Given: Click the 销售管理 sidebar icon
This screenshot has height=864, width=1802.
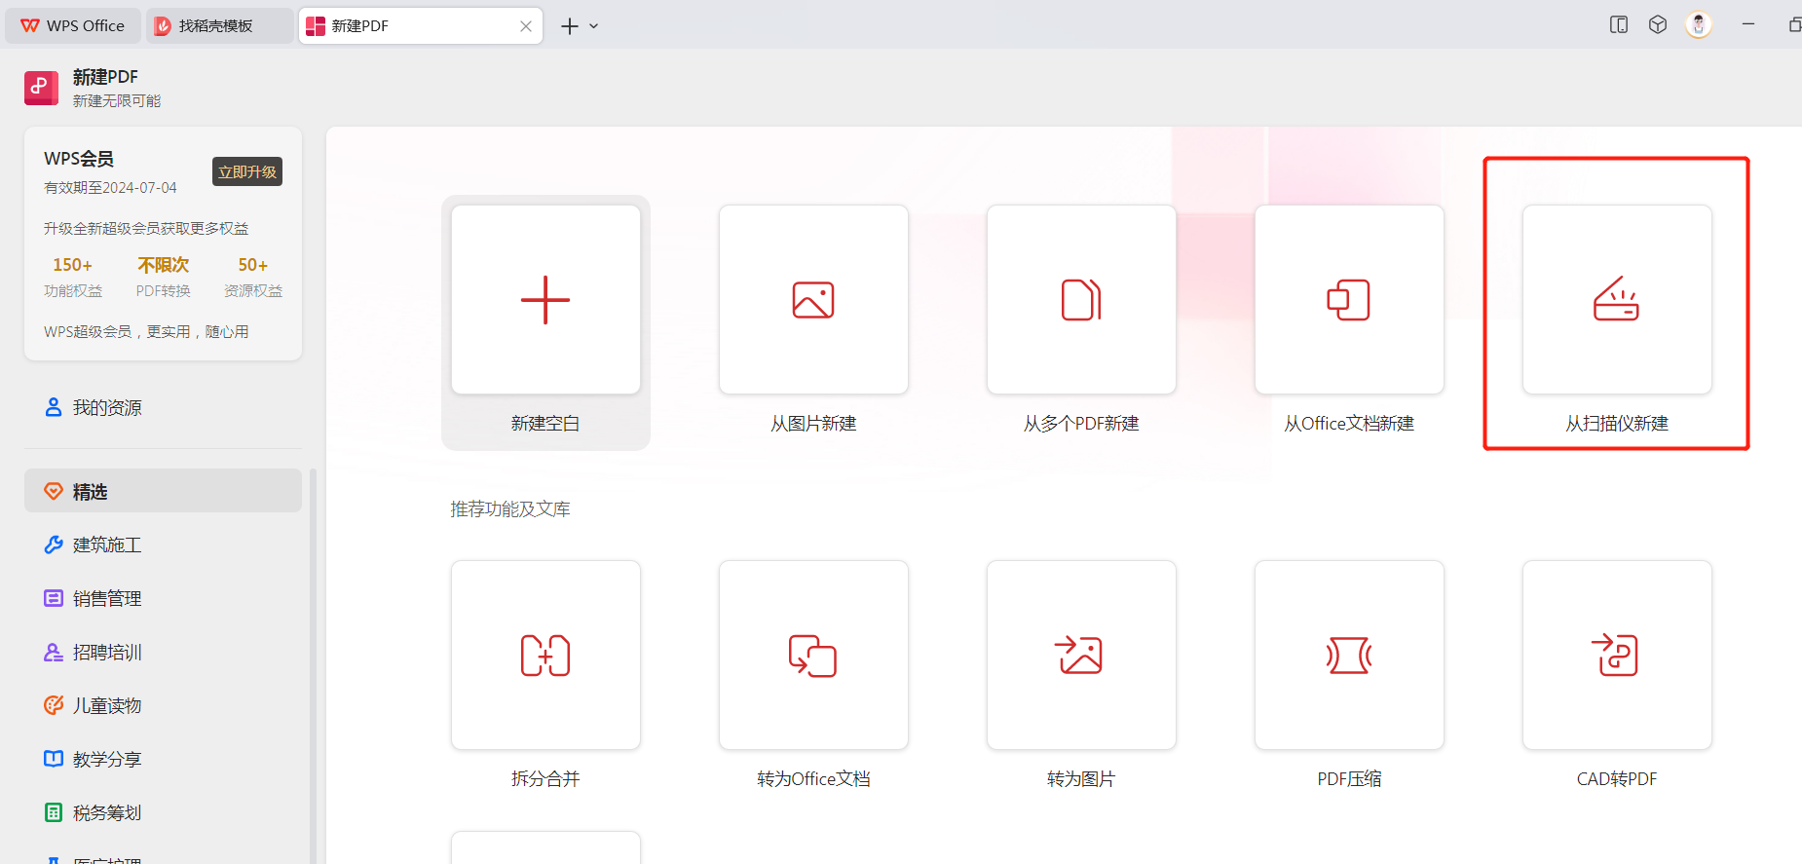Looking at the screenshot, I should pyautogui.click(x=54, y=598).
